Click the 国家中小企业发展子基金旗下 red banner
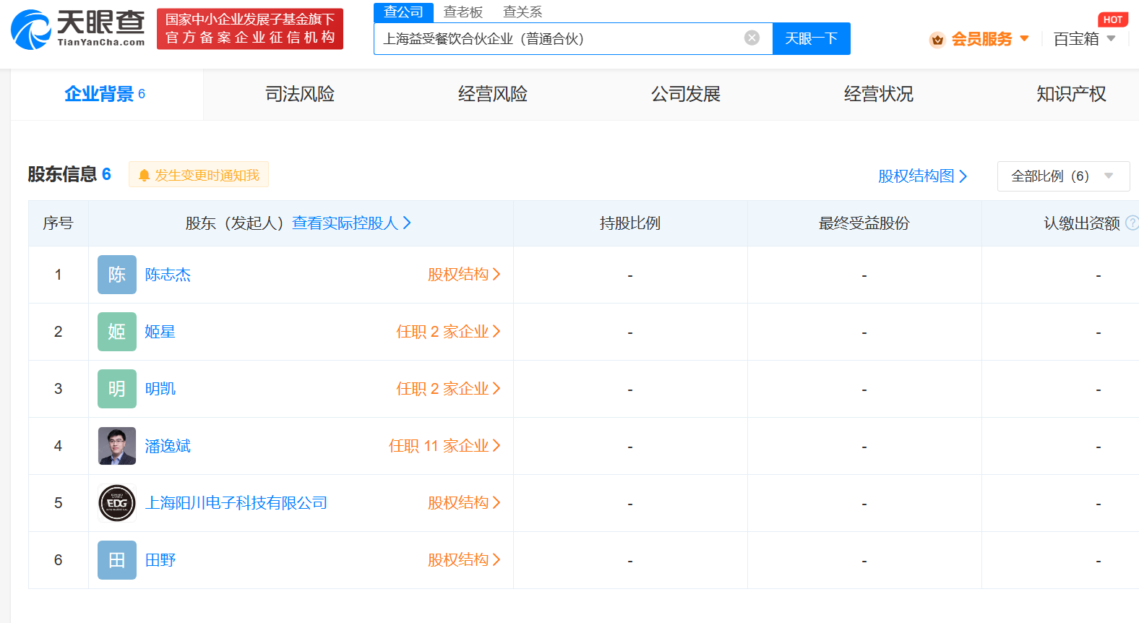The height and width of the screenshot is (623, 1139). (x=250, y=29)
